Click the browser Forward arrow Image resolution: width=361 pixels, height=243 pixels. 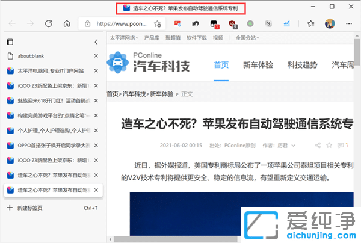pos(30,23)
